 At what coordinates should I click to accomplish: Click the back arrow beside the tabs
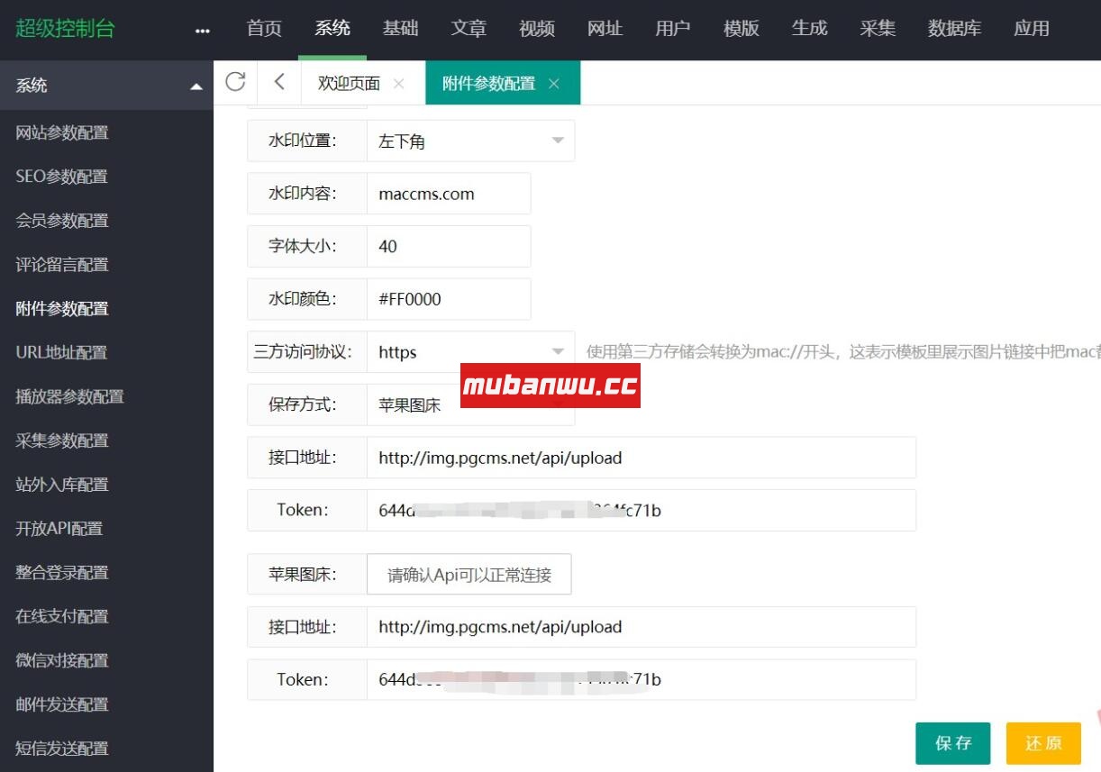(x=279, y=82)
